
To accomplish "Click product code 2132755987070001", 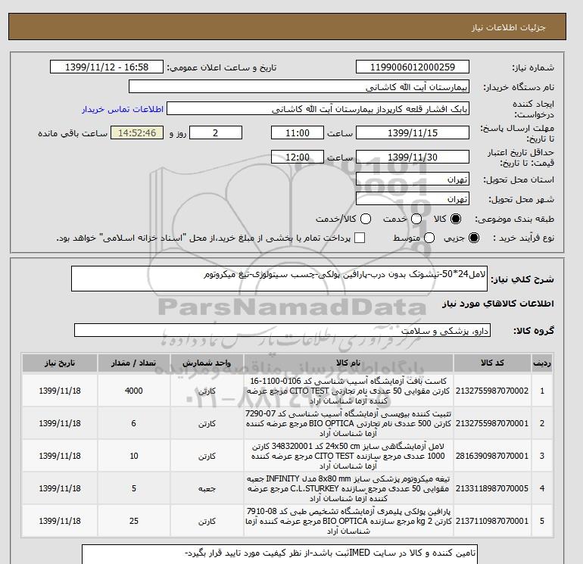I will 492,423.
